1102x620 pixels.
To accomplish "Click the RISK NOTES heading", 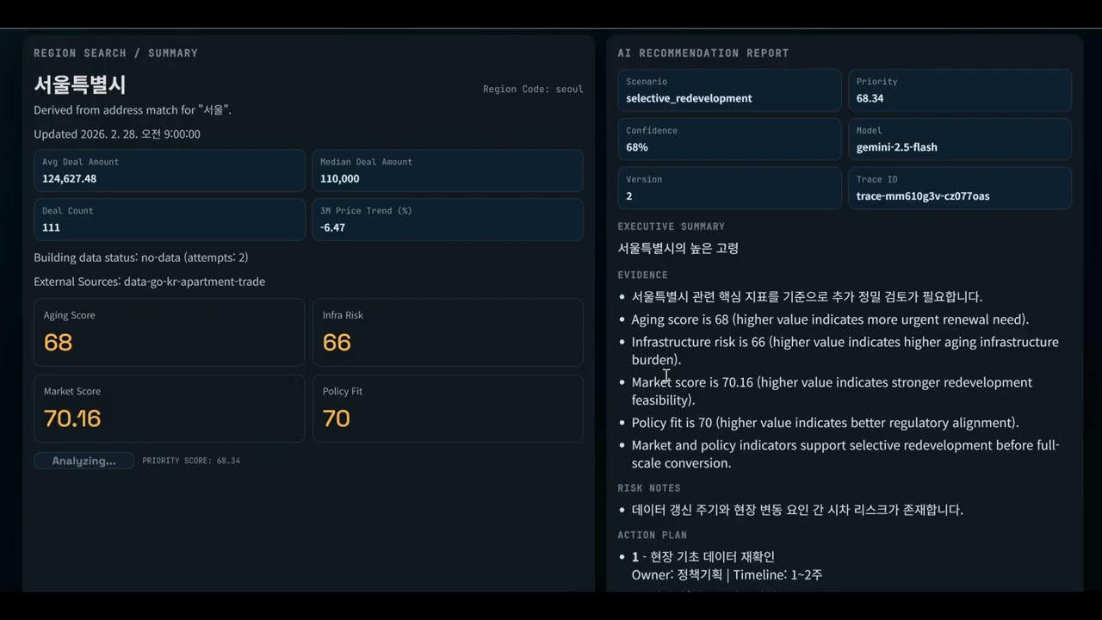I will 649,488.
